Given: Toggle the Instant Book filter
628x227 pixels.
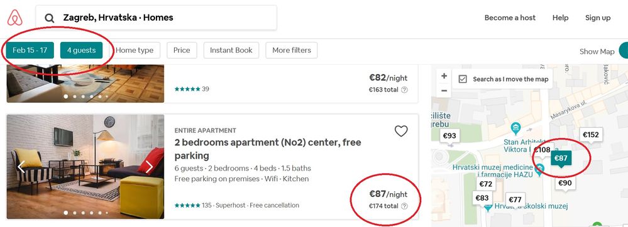Looking at the screenshot, I should tap(231, 50).
